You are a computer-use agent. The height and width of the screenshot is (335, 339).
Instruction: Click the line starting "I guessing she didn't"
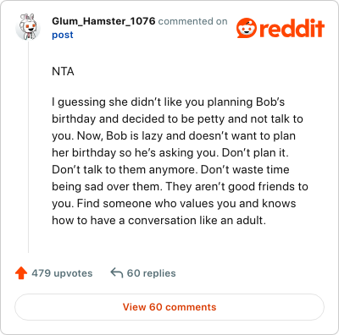(169, 102)
